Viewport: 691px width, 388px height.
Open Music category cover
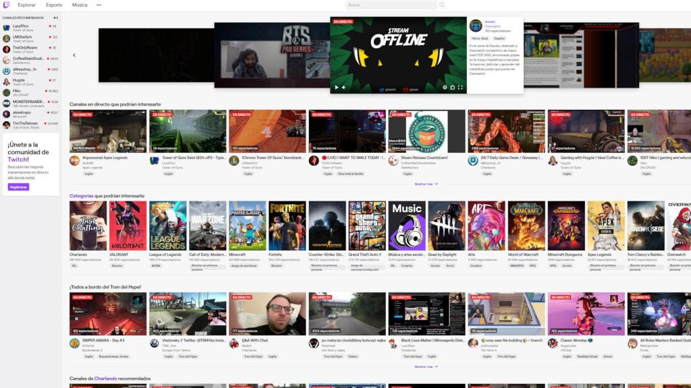(407, 226)
